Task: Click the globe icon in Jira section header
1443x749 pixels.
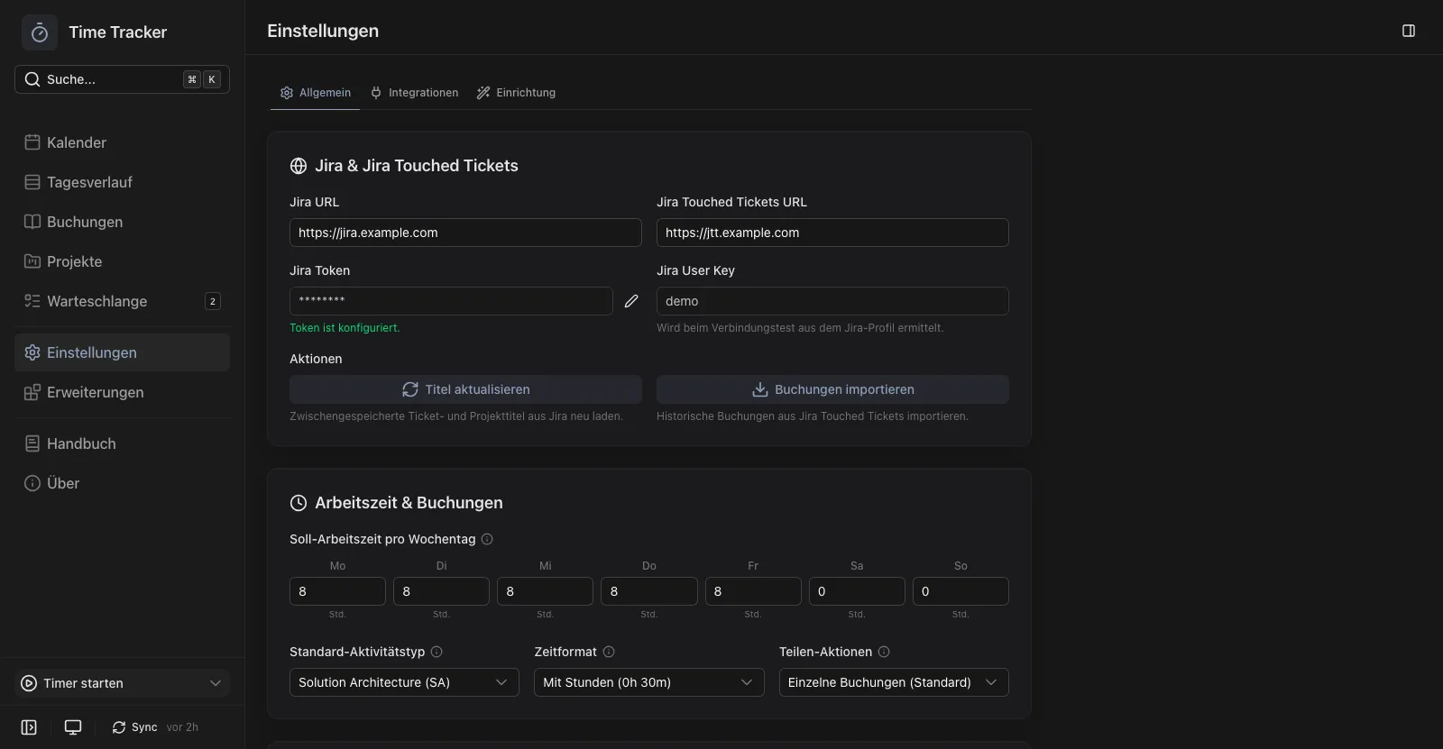Action: pyautogui.click(x=299, y=166)
